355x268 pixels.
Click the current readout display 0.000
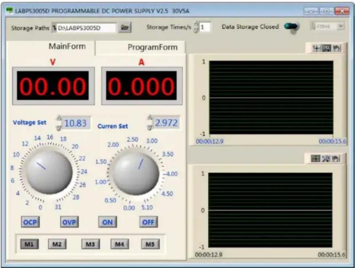coord(141,86)
